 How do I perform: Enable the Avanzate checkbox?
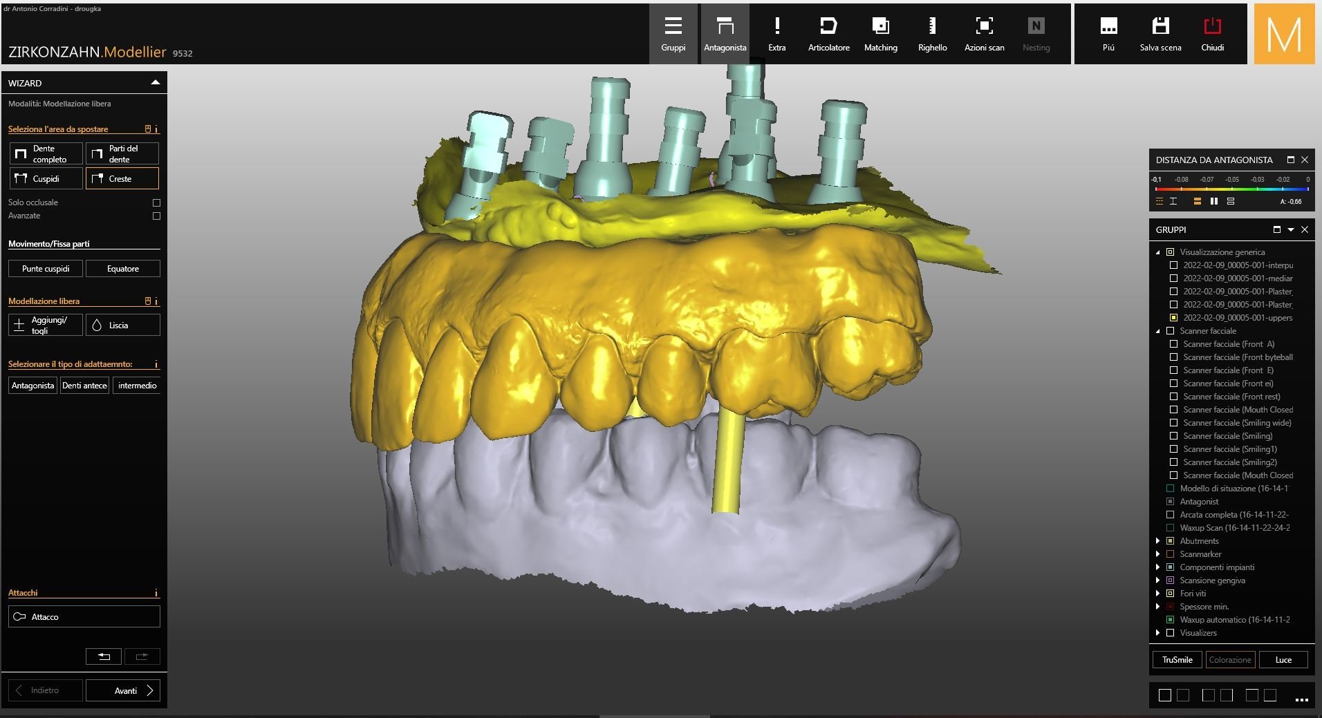point(156,216)
